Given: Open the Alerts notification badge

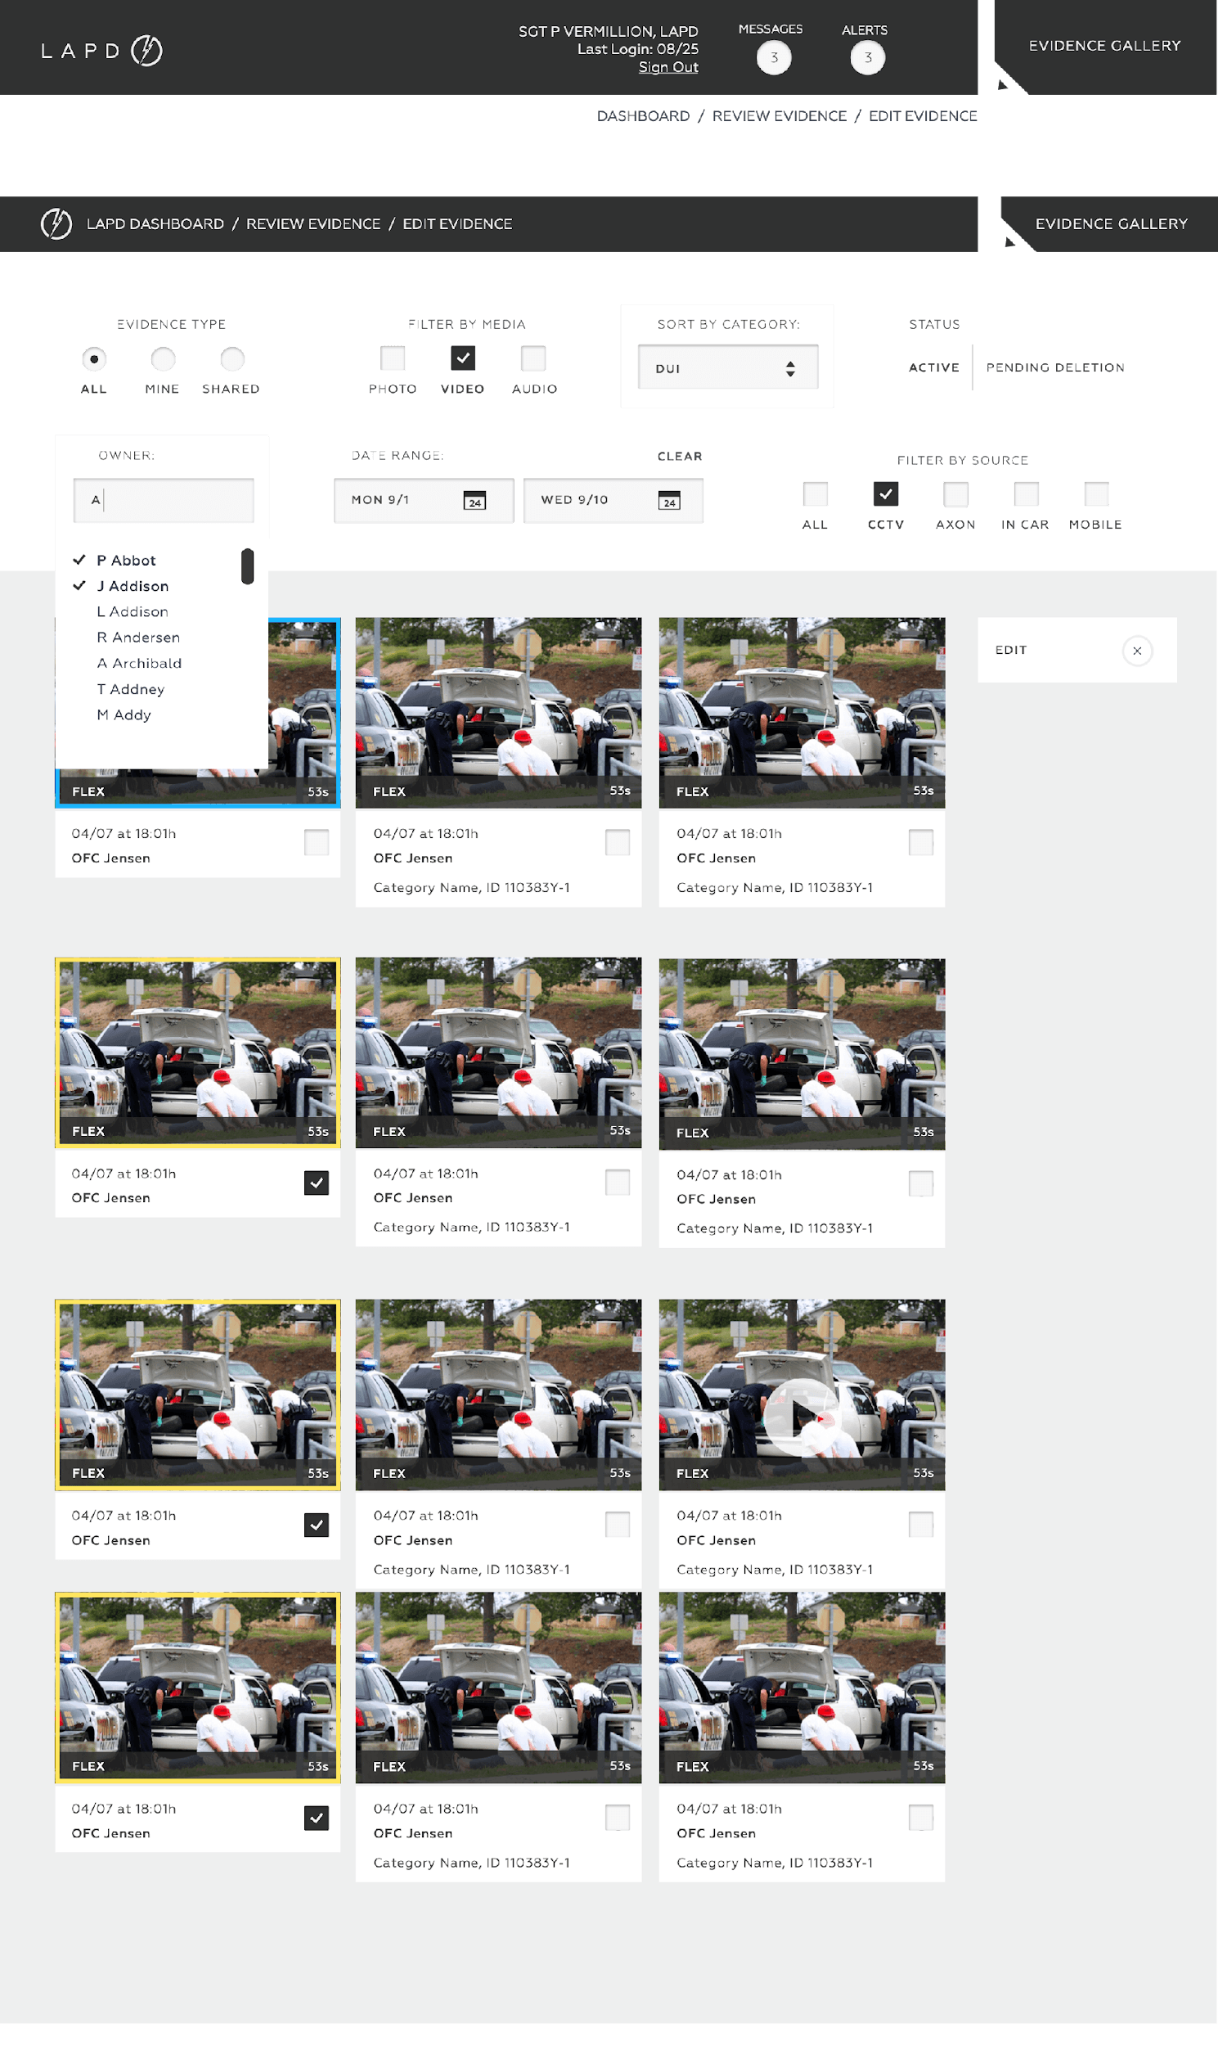Looking at the screenshot, I should tap(867, 57).
